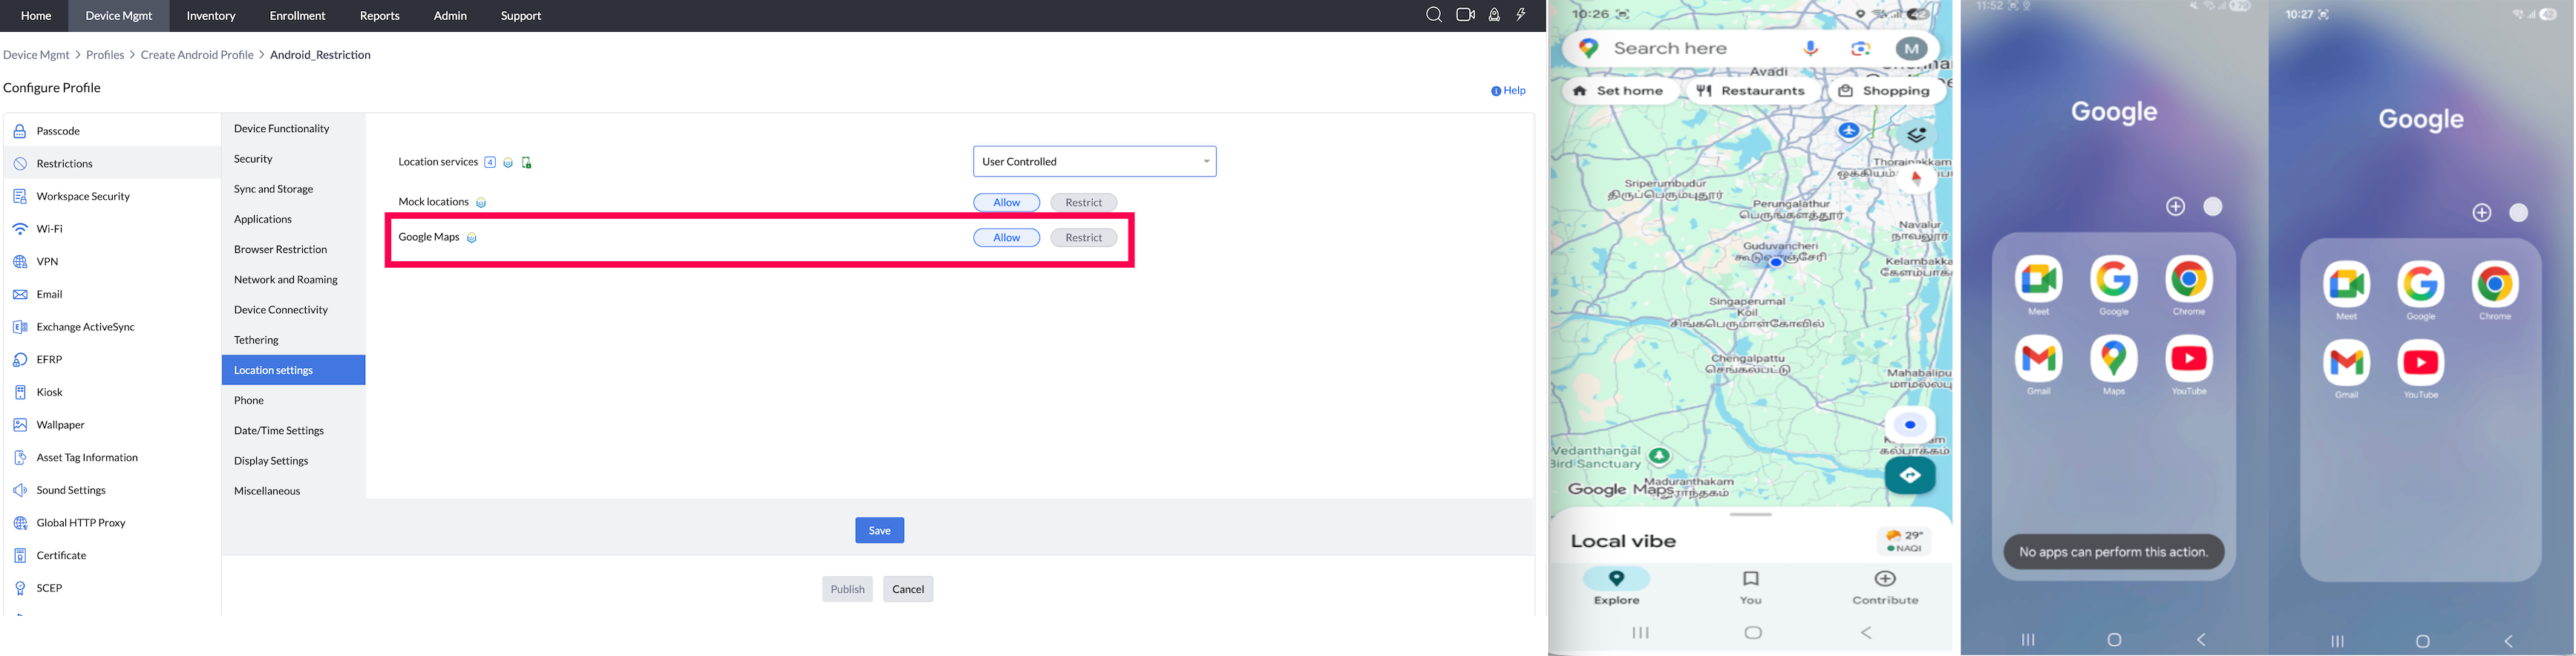Viewport: 2576px width, 656px height.
Task: Click the Help icon link
Action: point(1508,91)
